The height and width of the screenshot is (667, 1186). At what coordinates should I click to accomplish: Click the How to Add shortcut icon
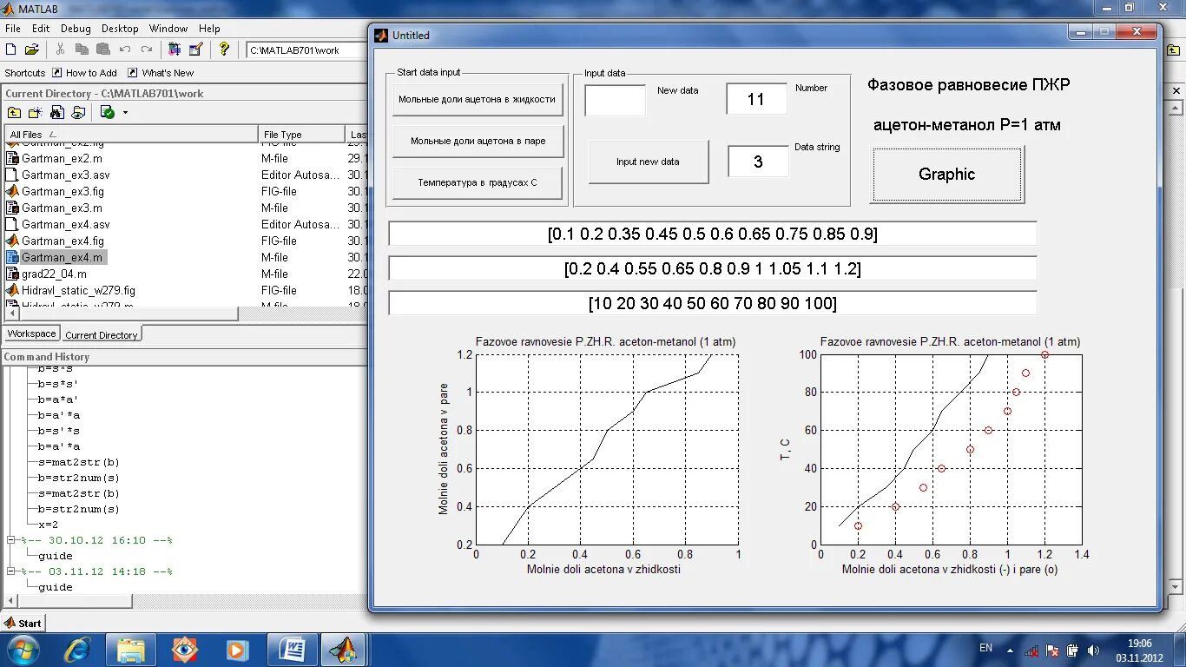[57, 73]
